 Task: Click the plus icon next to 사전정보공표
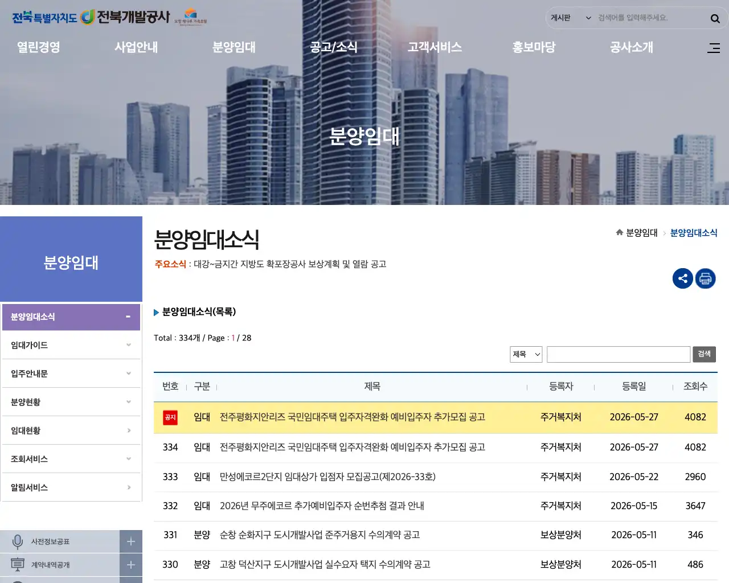(x=131, y=541)
